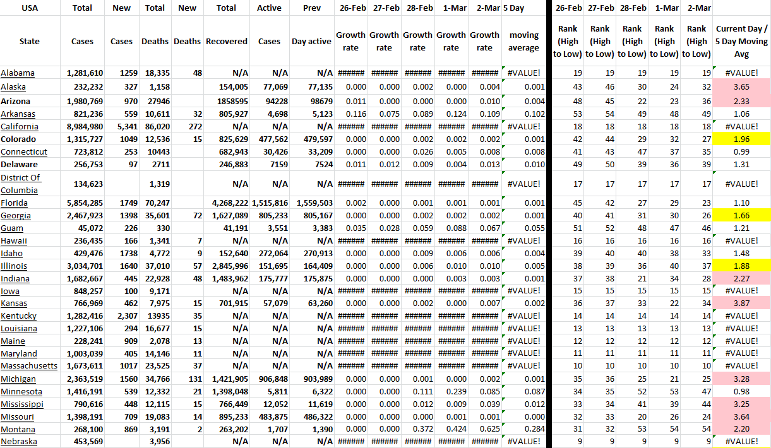The image size is (771, 448).
Task: Select the bold Arizona state cell
Action: pos(18,102)
